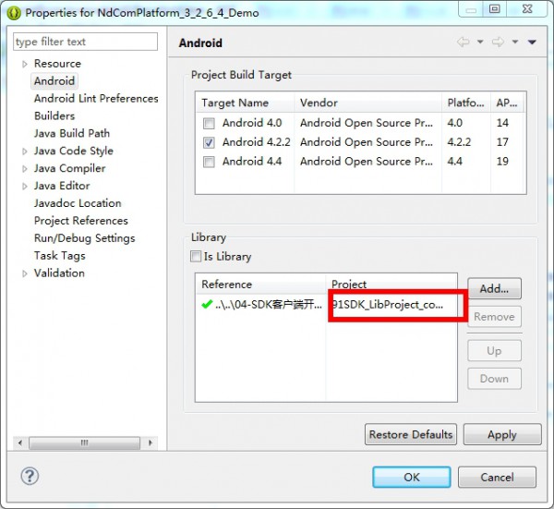Click API level 17 cell

(x=502, y=142)
